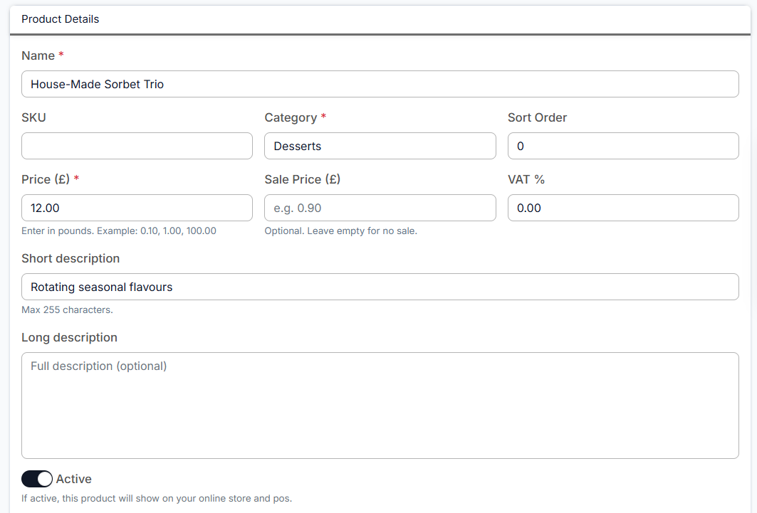
Task: Click the Sale Price (£) label
Action: pos(302,179)
